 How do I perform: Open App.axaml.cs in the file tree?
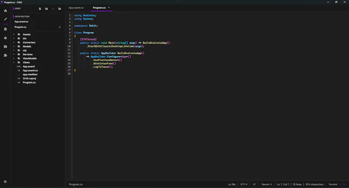(30, 70)
